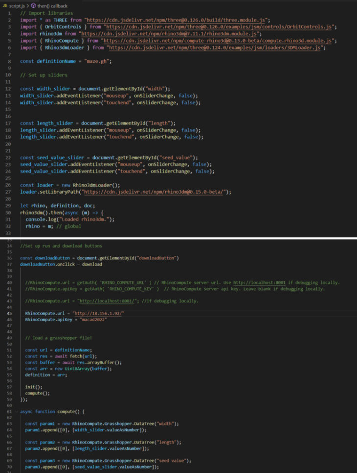
Task: Click the then() callback symbol icon
Action: [33, 5]
